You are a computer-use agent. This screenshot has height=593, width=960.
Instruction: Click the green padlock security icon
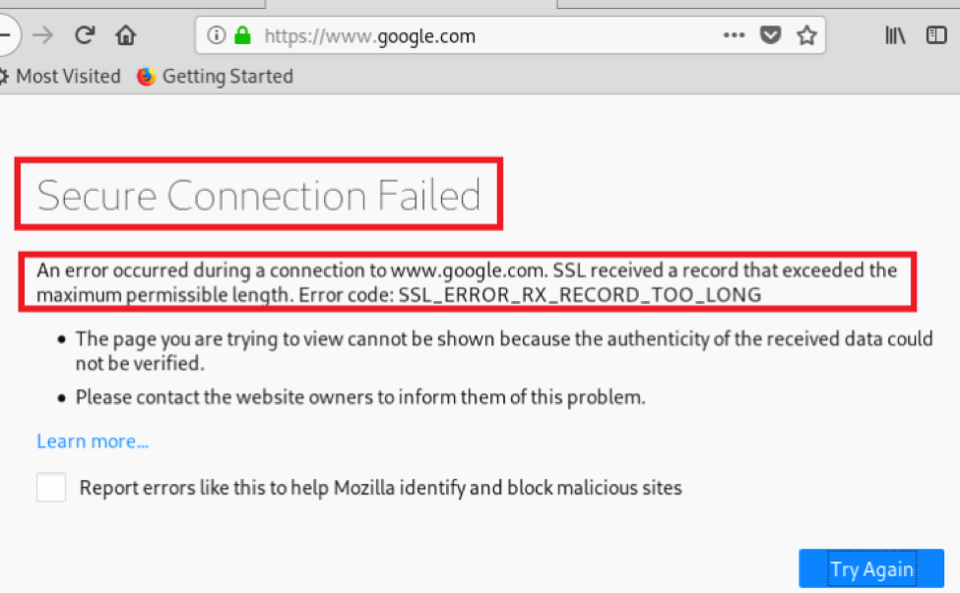tap(243, 35)
